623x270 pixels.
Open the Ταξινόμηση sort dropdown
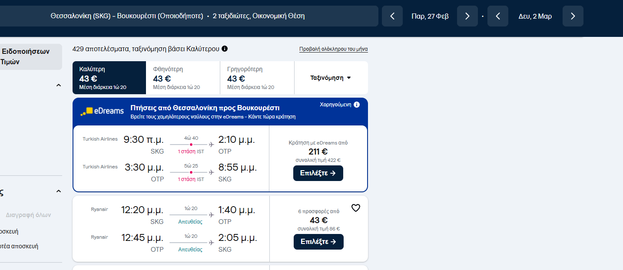tap(331, 78)
